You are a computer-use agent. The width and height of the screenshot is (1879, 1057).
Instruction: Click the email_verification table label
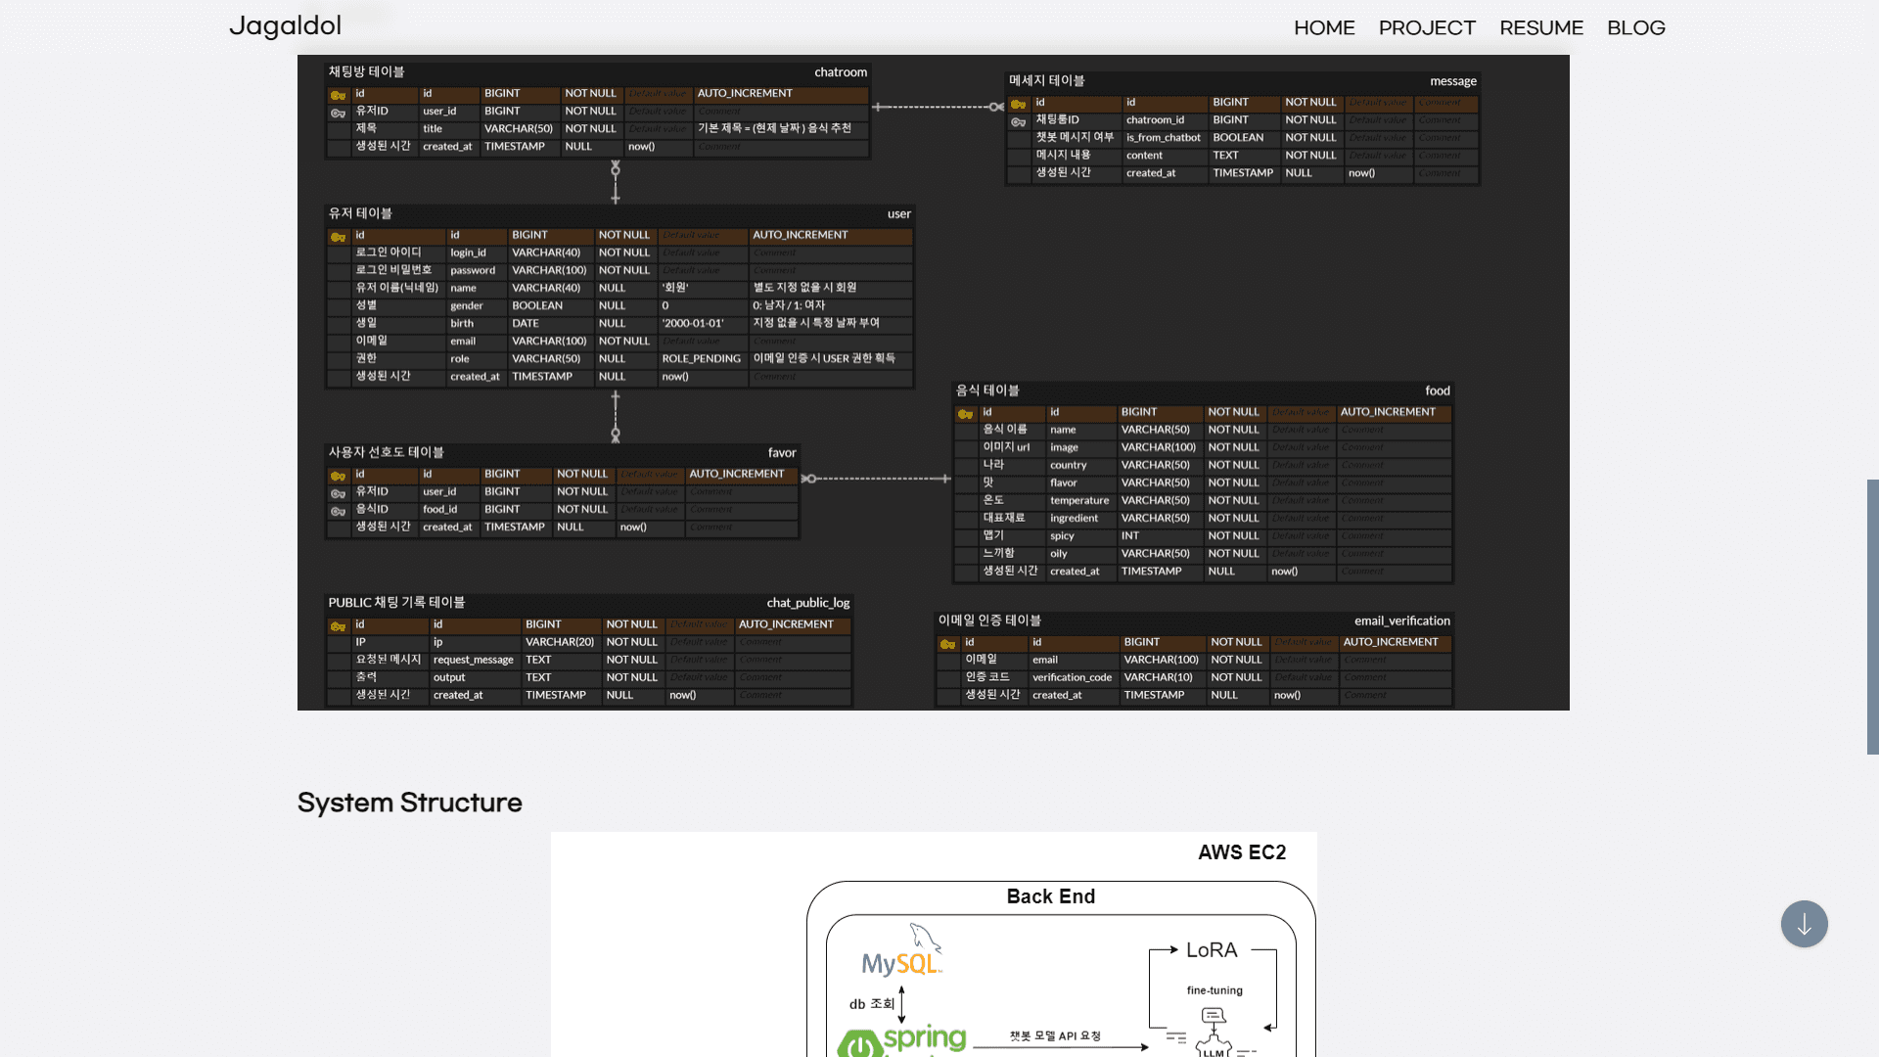(1402, 621)
